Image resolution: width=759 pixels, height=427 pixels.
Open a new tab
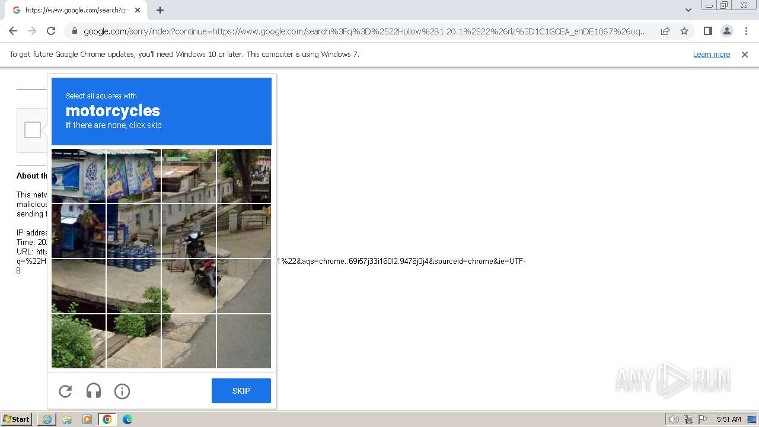(160, 10)
